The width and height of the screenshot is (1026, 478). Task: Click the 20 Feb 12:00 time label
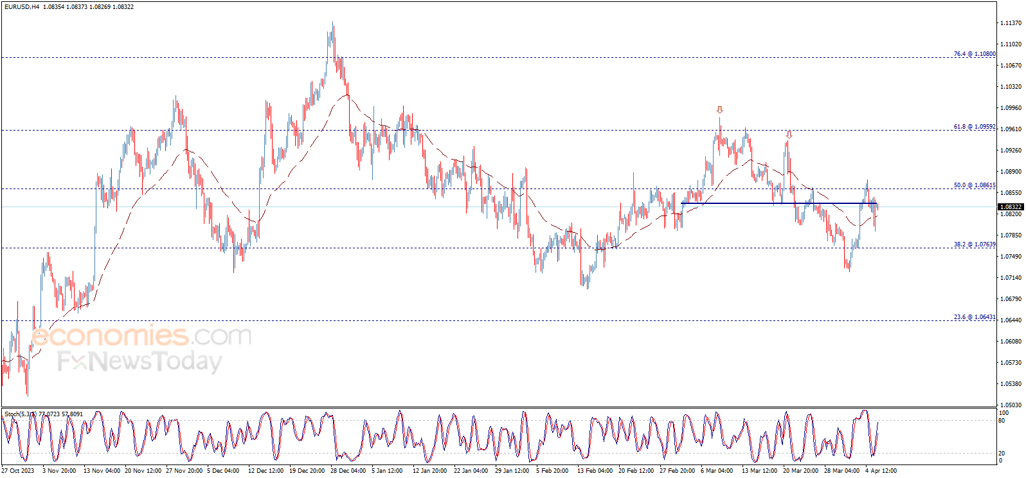click(x=636, y=471)
